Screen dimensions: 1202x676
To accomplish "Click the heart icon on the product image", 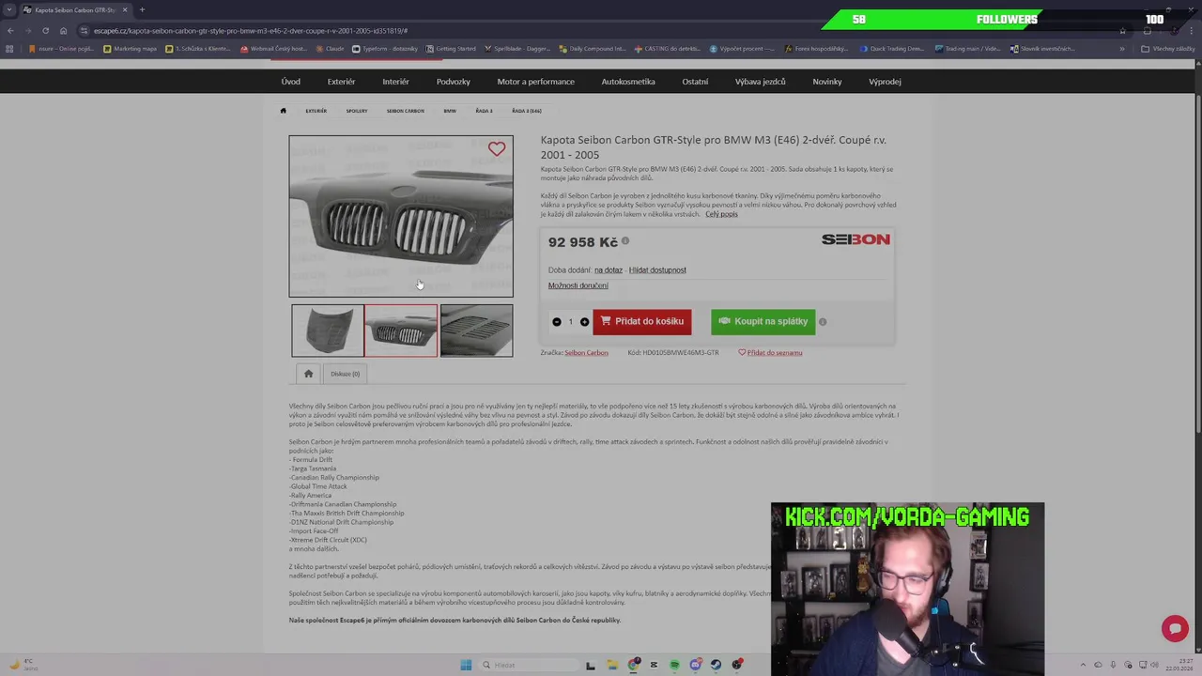I will point(497,148).
